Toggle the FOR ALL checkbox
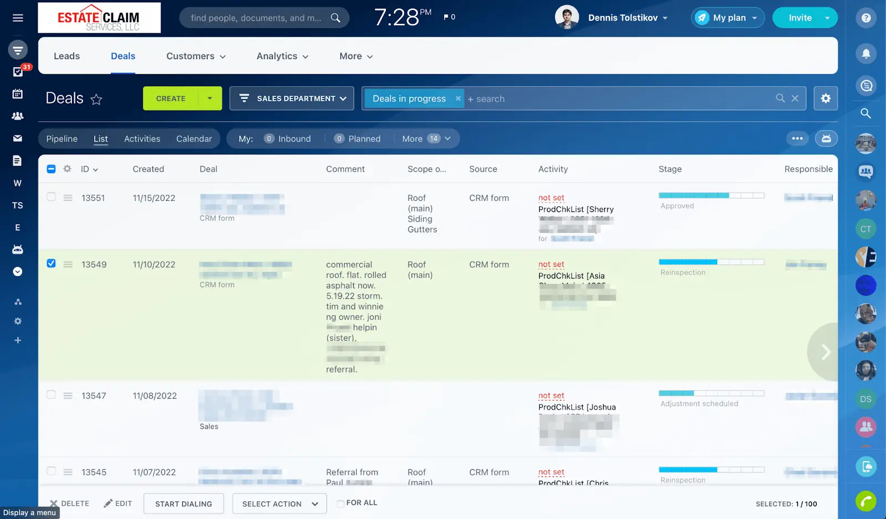This screenshot has height=519, width=886. [x=341, y=504]
